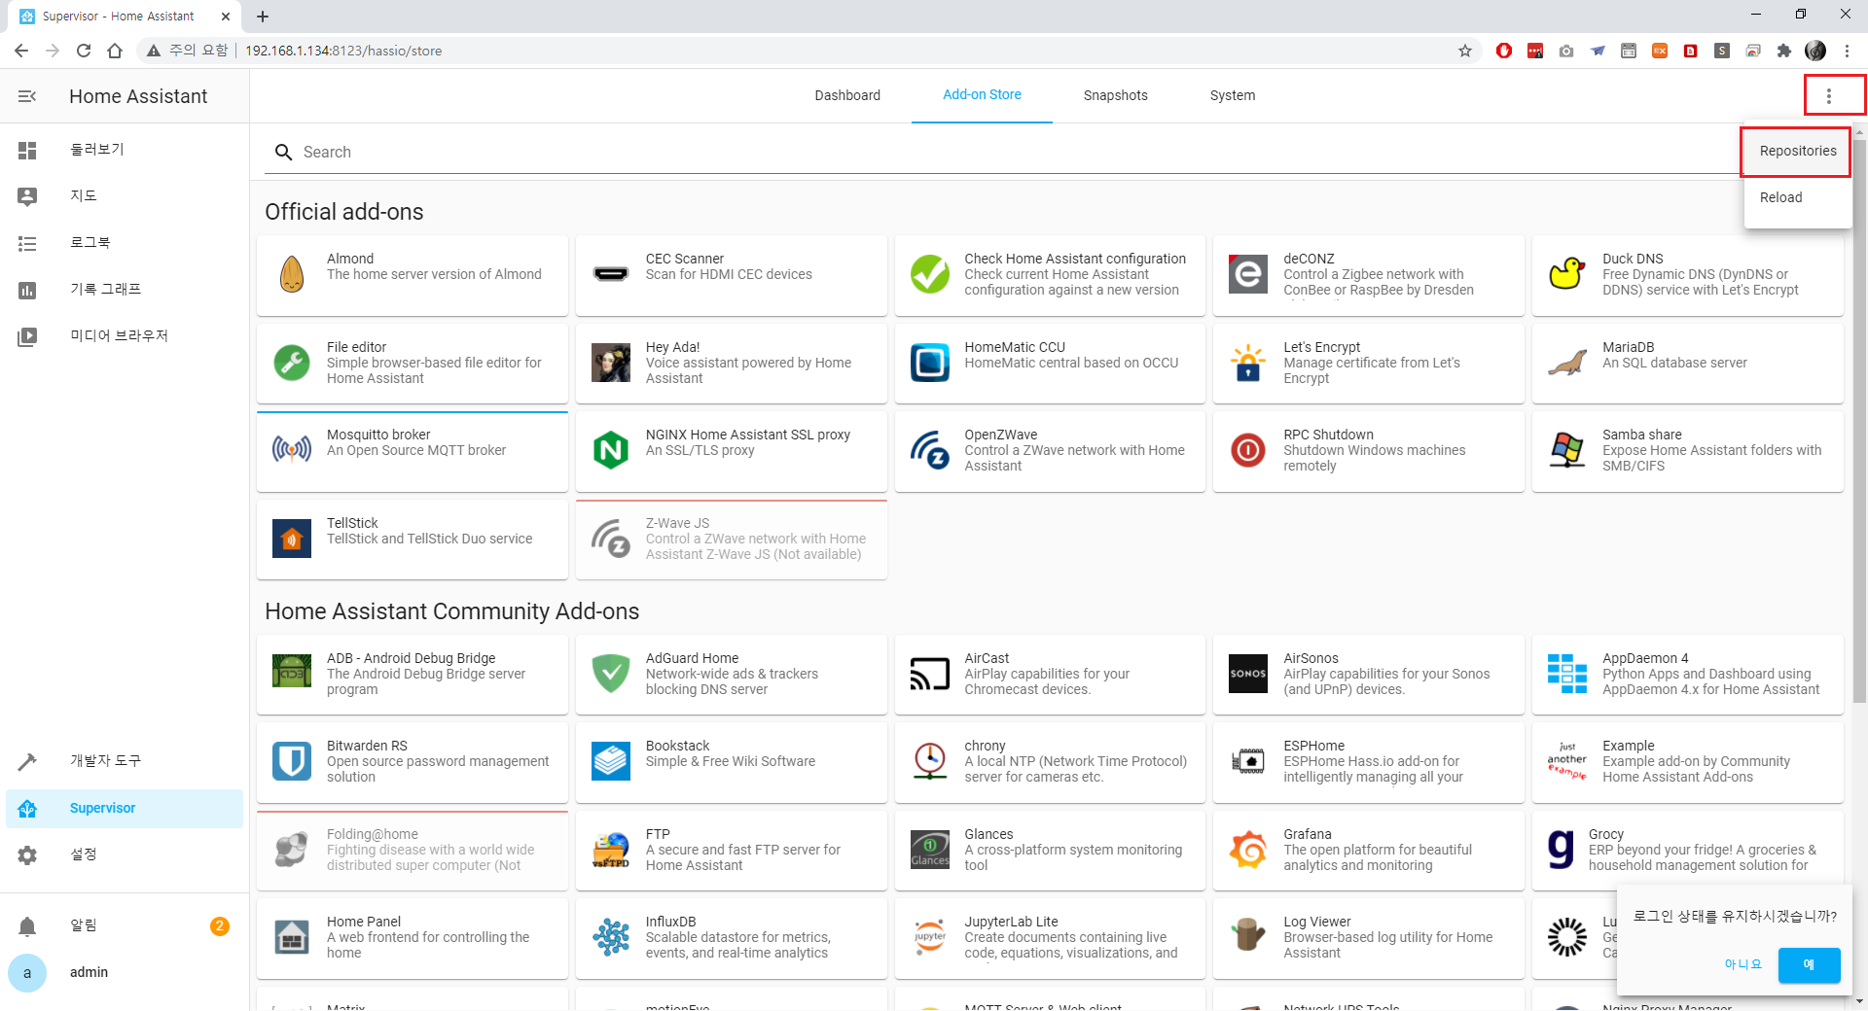Viewport: 1868px width, 1011px height.
Task: Click the Duck DNS duck icon
Action: (x=1567, y=274)
